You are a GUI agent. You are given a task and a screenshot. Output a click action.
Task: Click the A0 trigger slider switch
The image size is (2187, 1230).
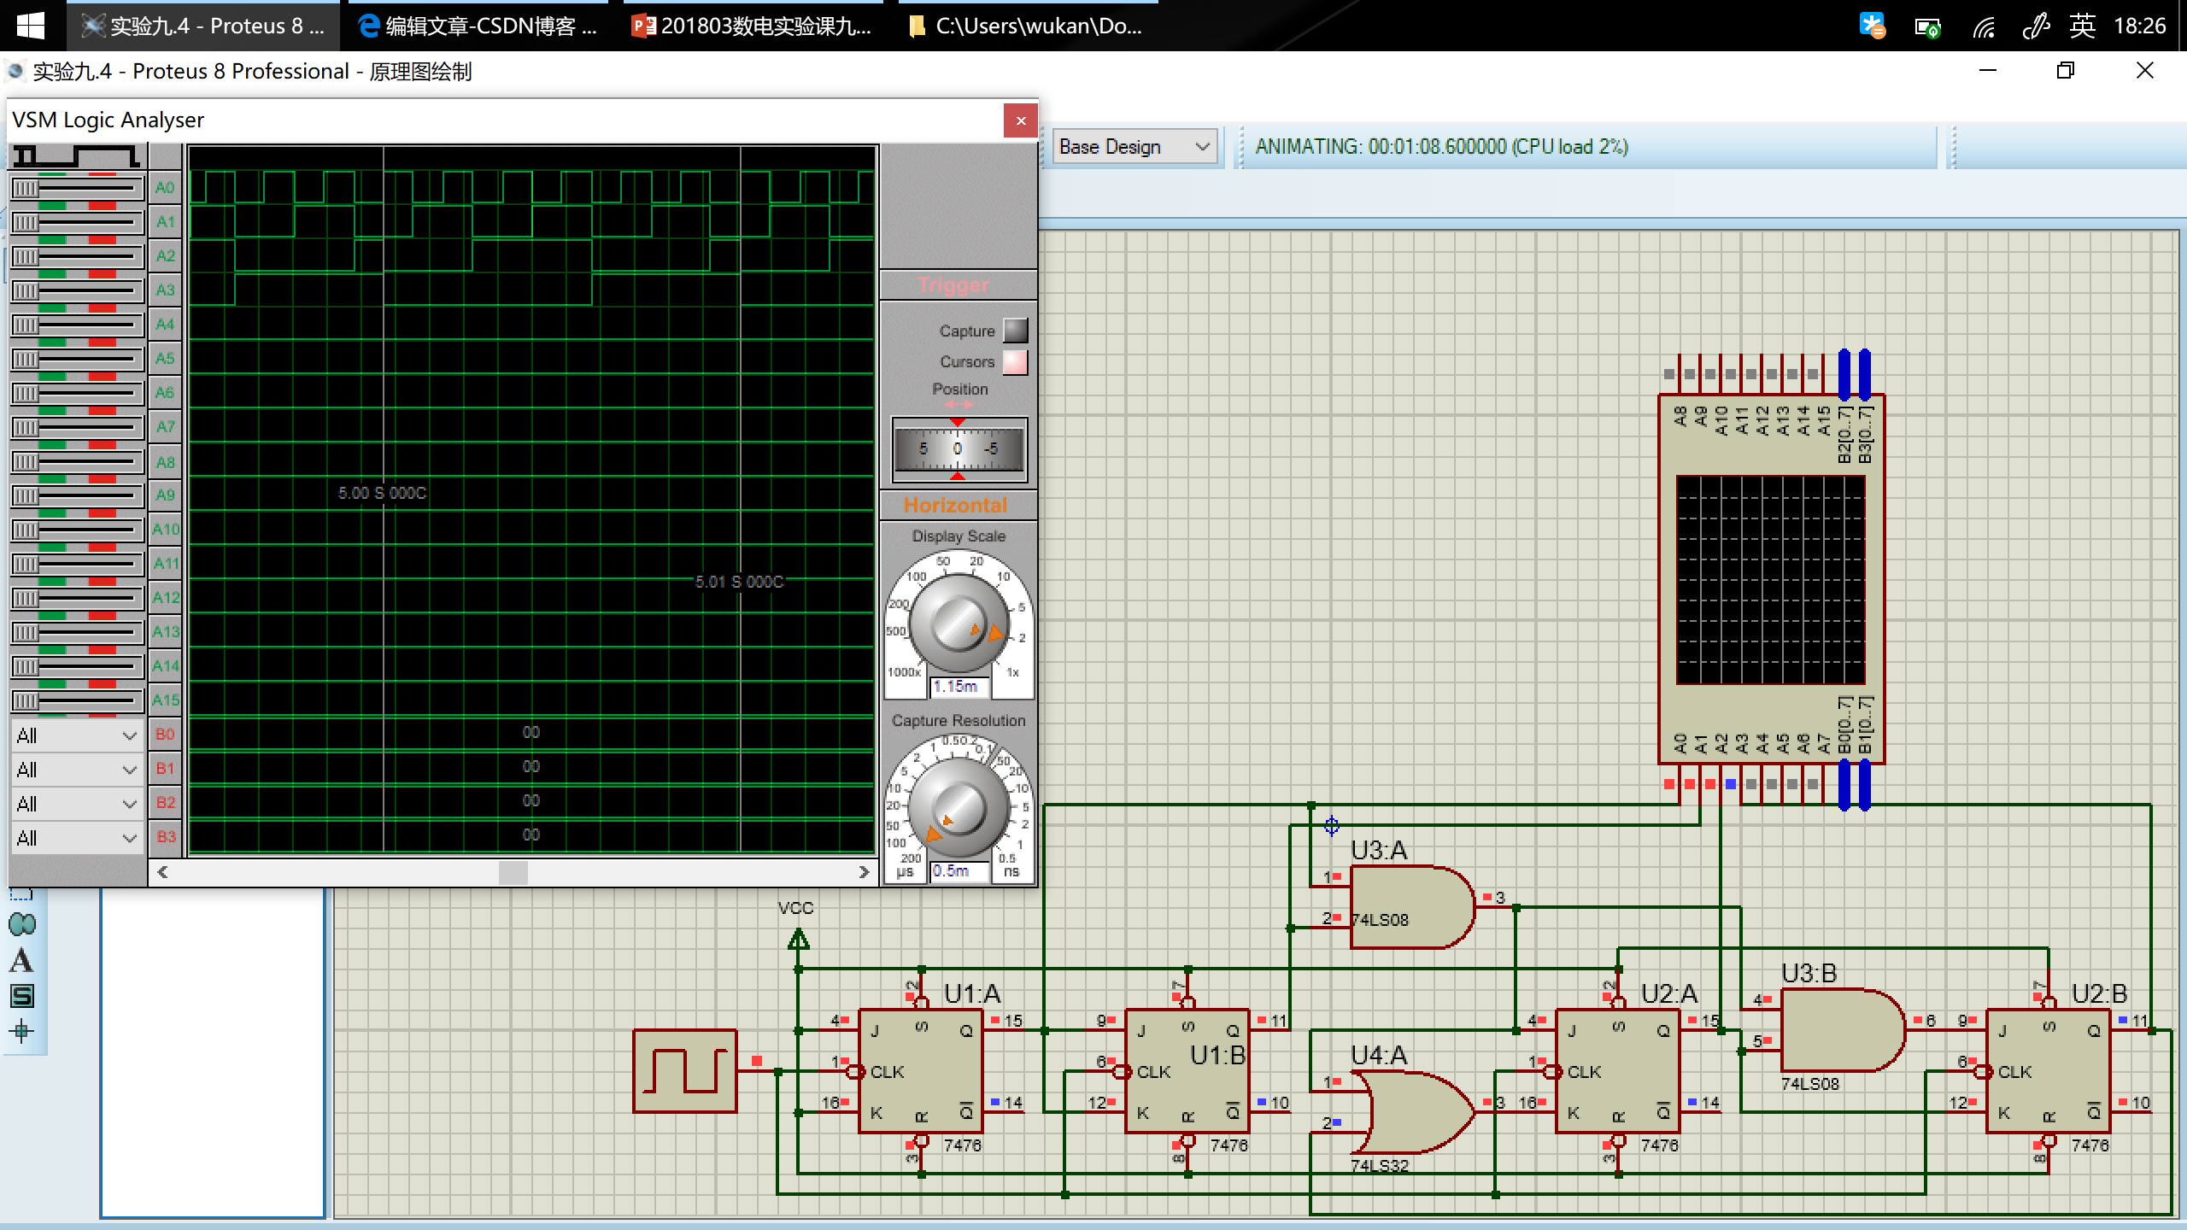tap(76, 188)
